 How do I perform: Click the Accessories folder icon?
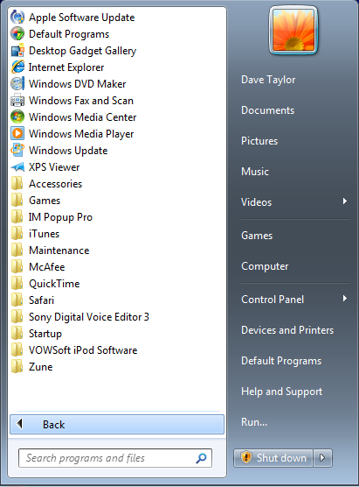17,183
